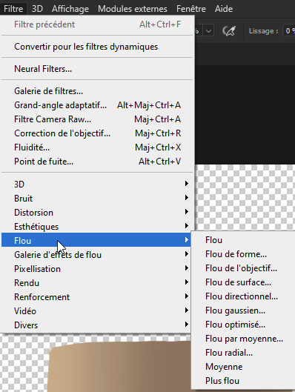Open Galerie de filtres
This screenshot has height=392, width=295.
tap(97, 91)
